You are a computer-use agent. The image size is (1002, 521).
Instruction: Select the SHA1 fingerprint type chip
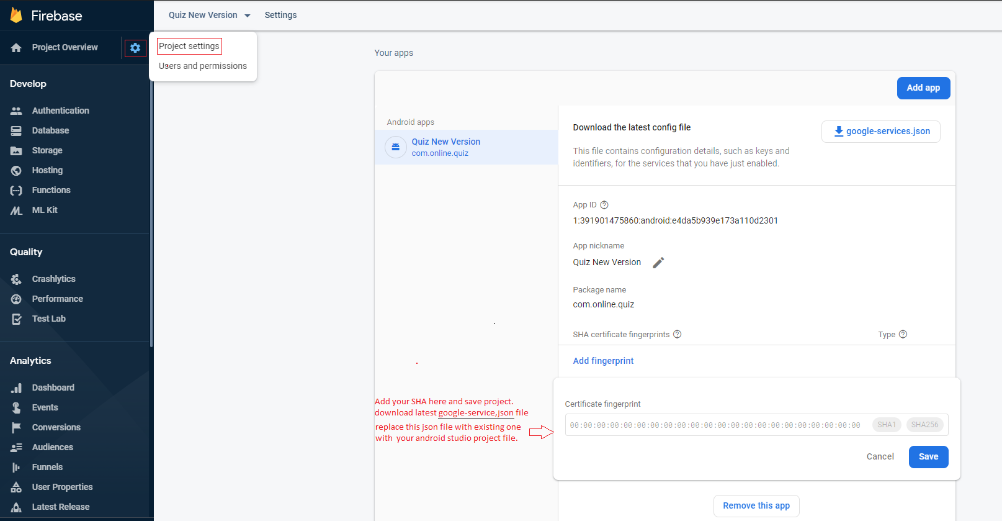tap(887, 425)
